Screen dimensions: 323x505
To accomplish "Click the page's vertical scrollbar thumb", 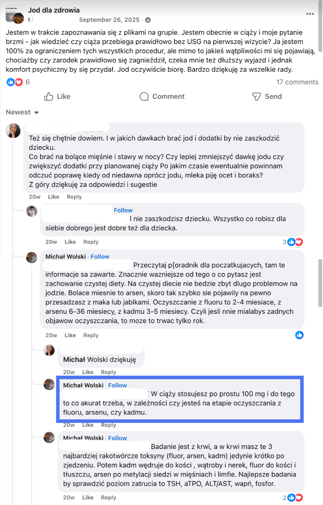I will [320, 283].
